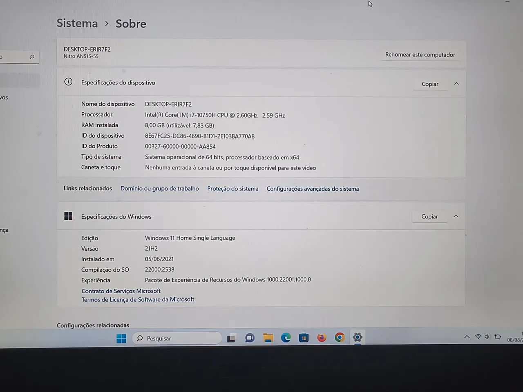This screenshot has height=392, width=523.
Task: Click the version value 21H2
Action: click(x=151, y=248)
